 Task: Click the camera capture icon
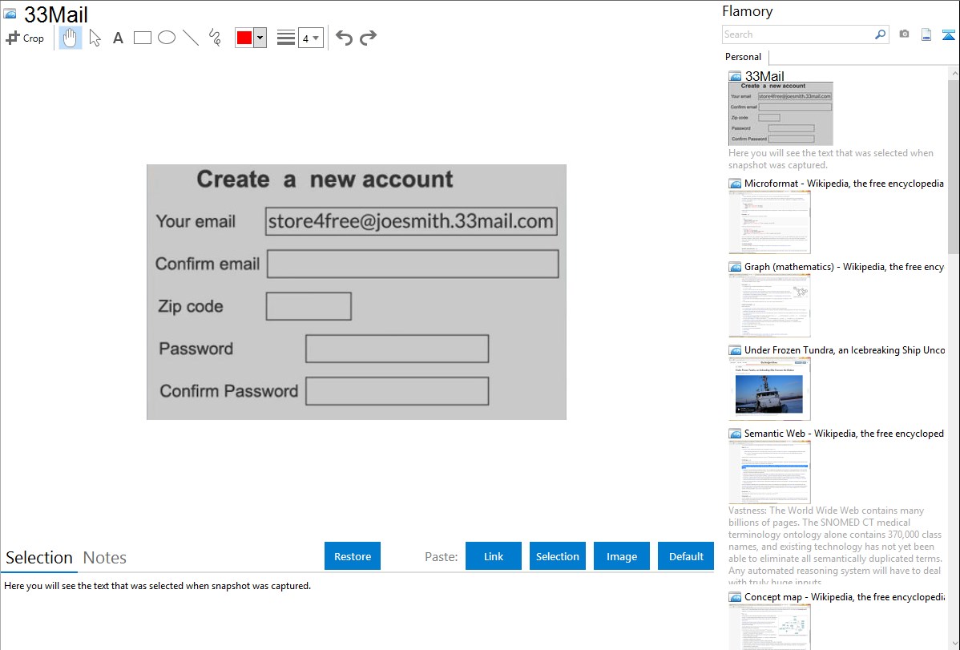(904, 34)
